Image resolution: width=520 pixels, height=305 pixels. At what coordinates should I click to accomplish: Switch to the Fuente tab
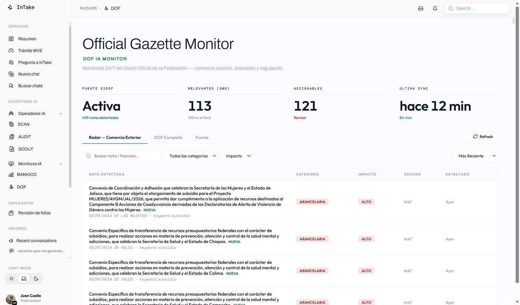pyautogui.click(x=202, y=137)
